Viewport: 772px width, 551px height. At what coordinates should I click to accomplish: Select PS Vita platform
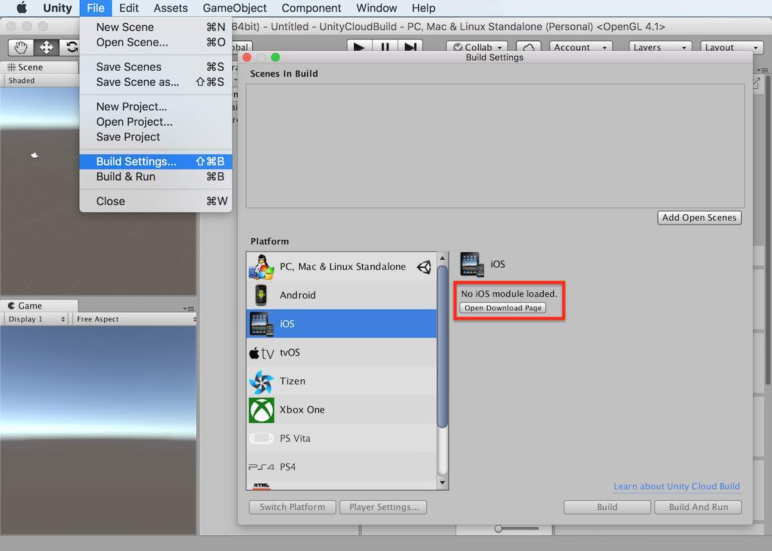coord(341,438)
